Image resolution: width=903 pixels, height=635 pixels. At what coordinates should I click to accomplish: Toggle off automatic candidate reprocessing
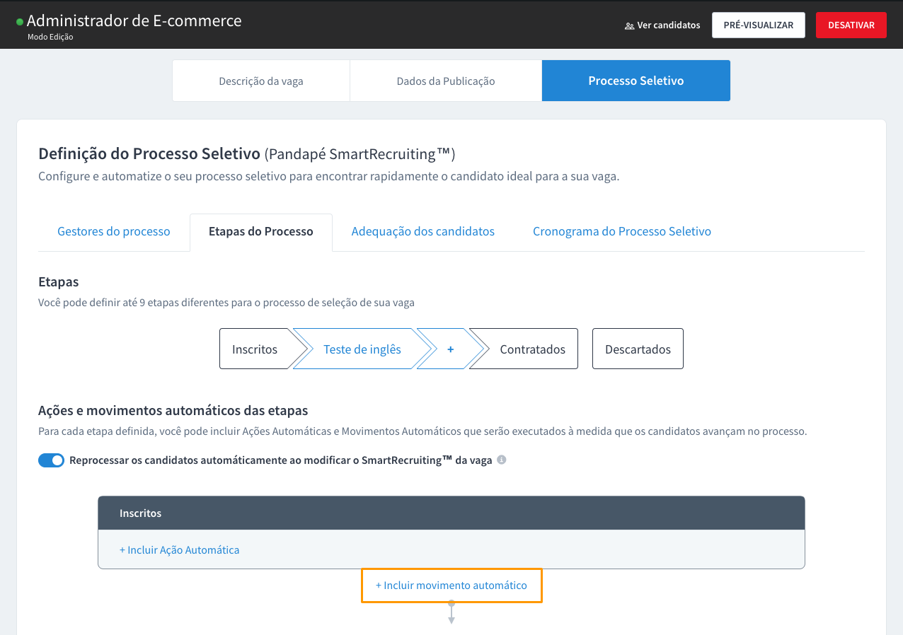pyautogui.click(x=51, y=460)
